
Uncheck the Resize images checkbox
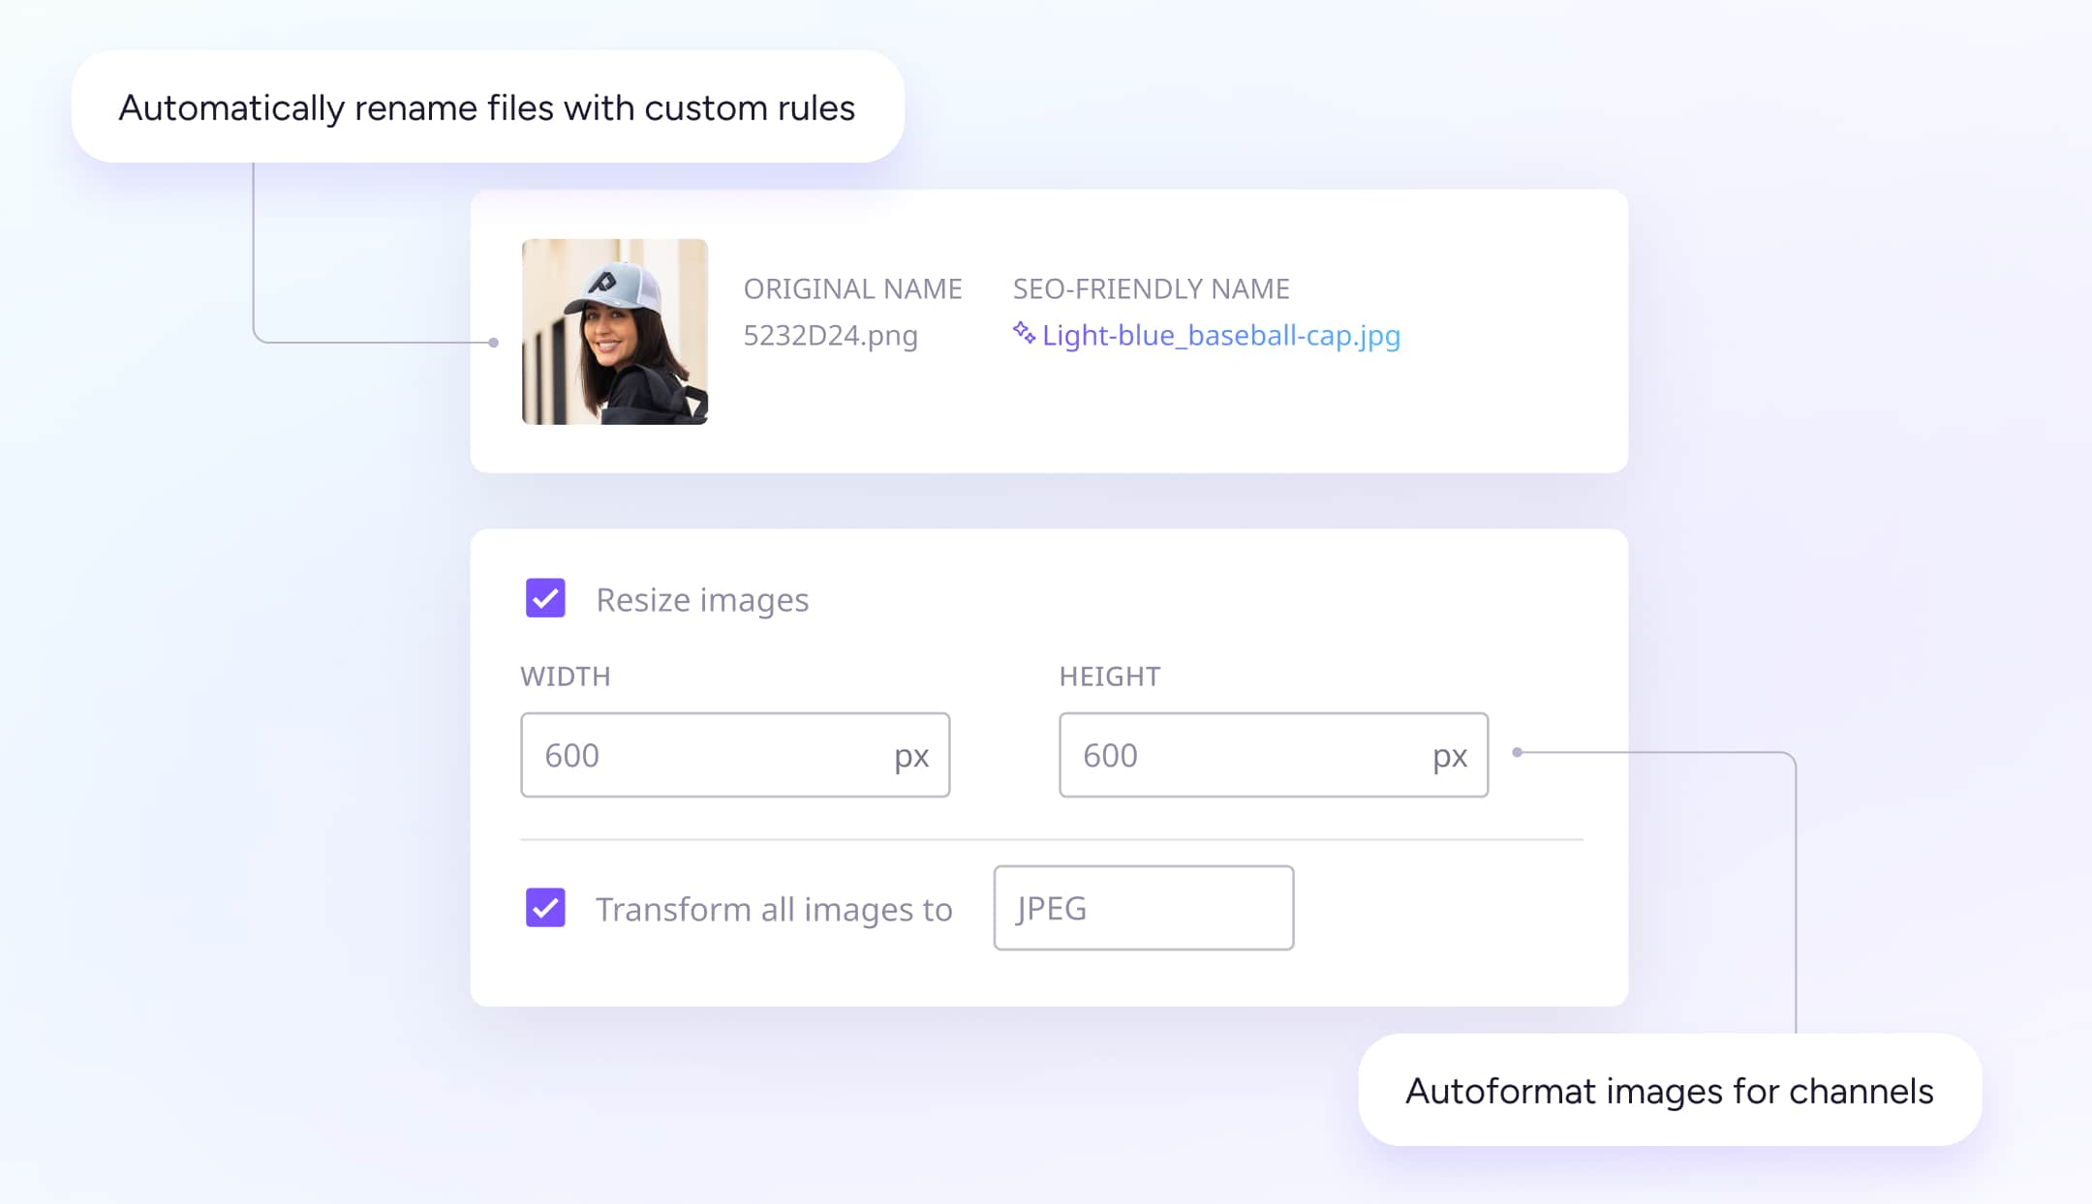click(x=545, y=598)
